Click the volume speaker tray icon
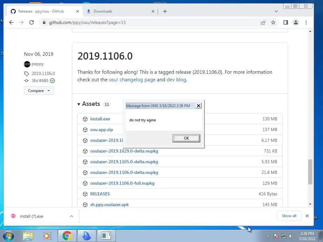323x242 pixels. tap(291, 236)
